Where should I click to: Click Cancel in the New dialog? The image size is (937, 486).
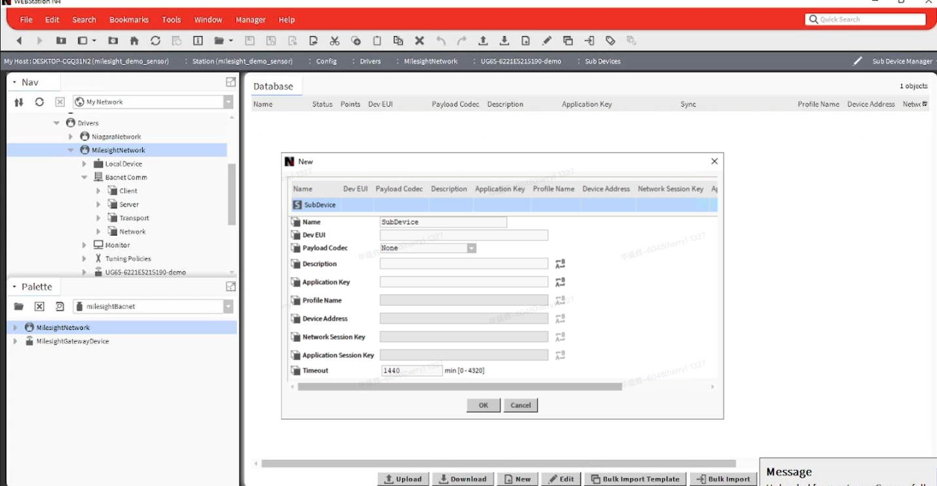[521, 405]
